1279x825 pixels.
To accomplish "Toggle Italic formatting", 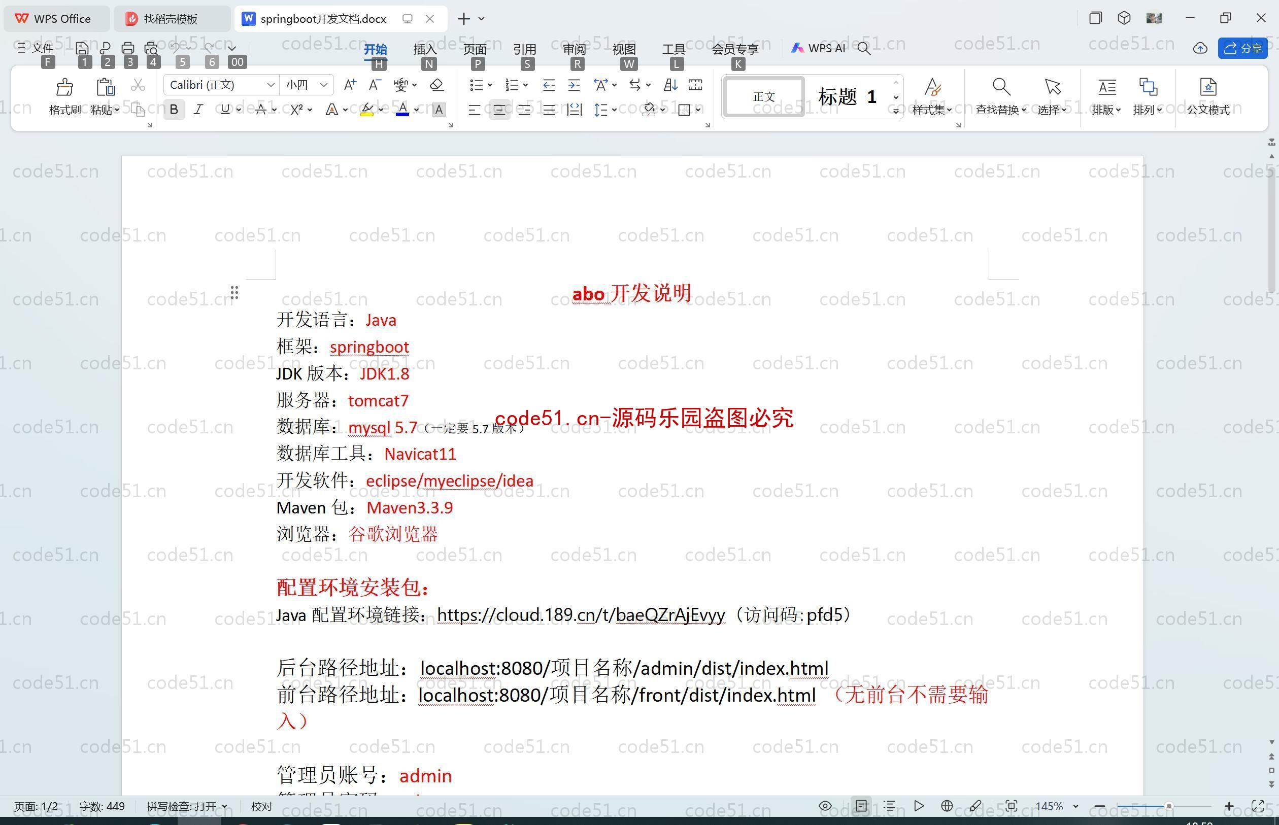I will pos(198,110).
